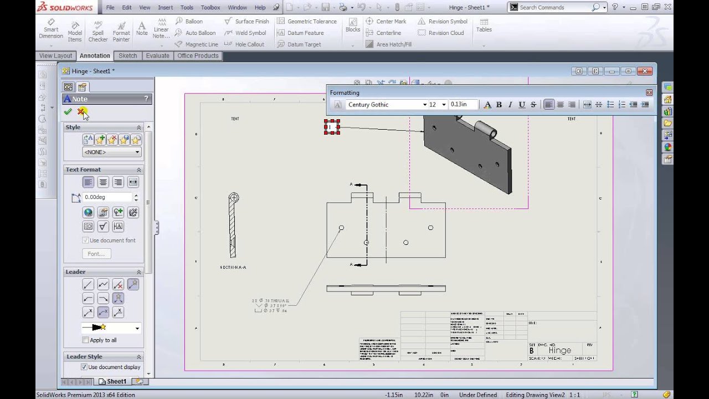Apply strikethrough in Formatting toolbar

(533, 105)
